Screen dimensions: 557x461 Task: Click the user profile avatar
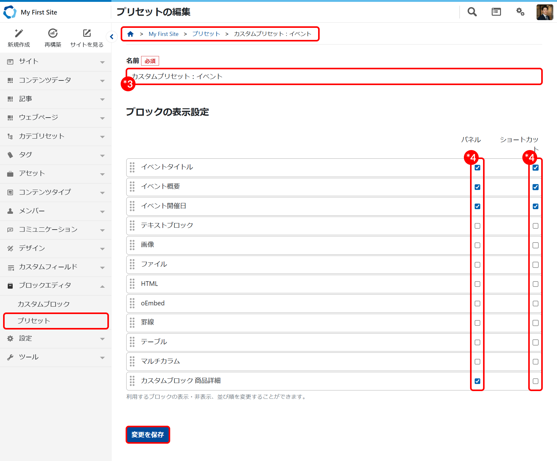point(545,12)
